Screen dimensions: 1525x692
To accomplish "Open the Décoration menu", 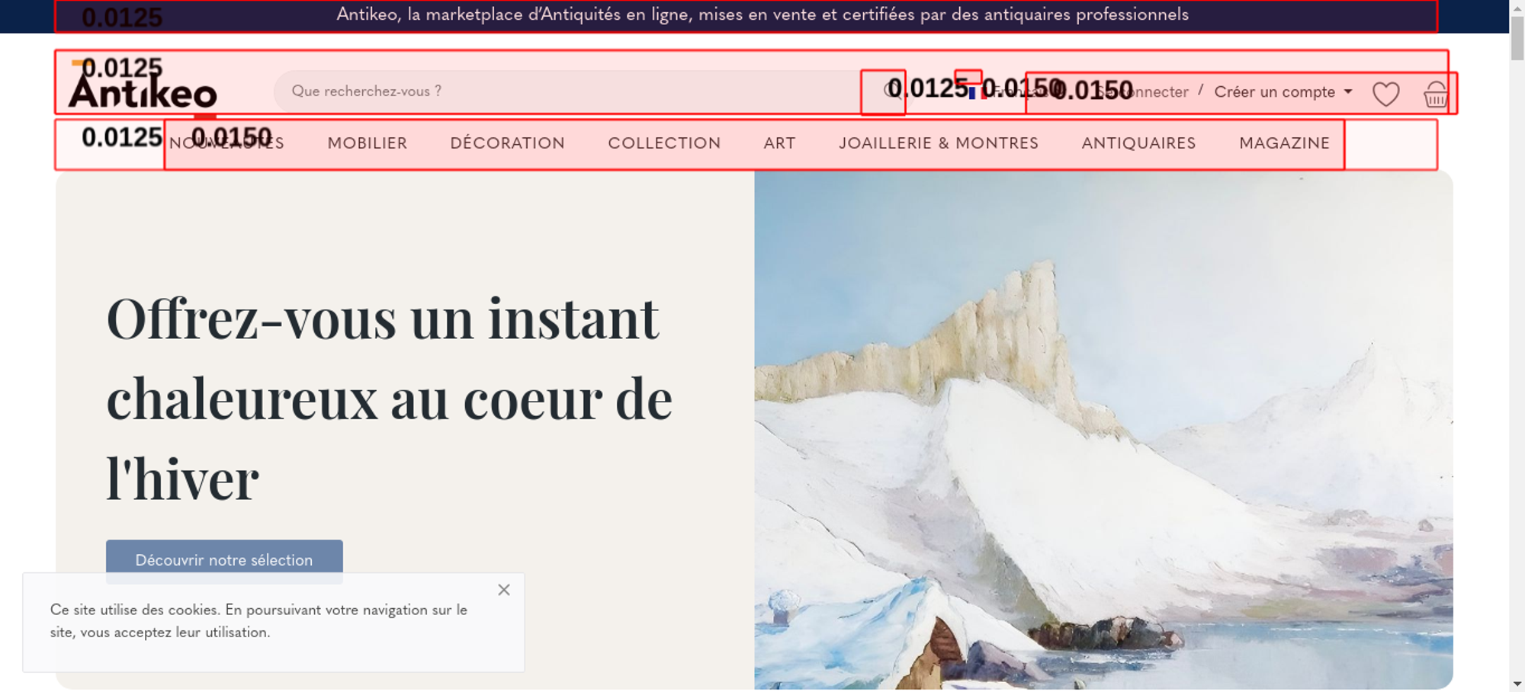I will [x=507, y=143].
